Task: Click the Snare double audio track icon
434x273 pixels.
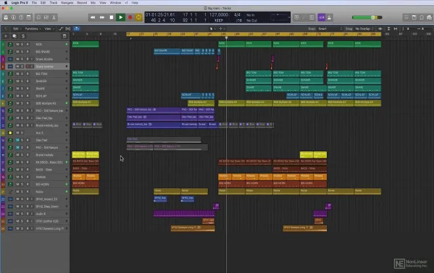Action: 11,59
